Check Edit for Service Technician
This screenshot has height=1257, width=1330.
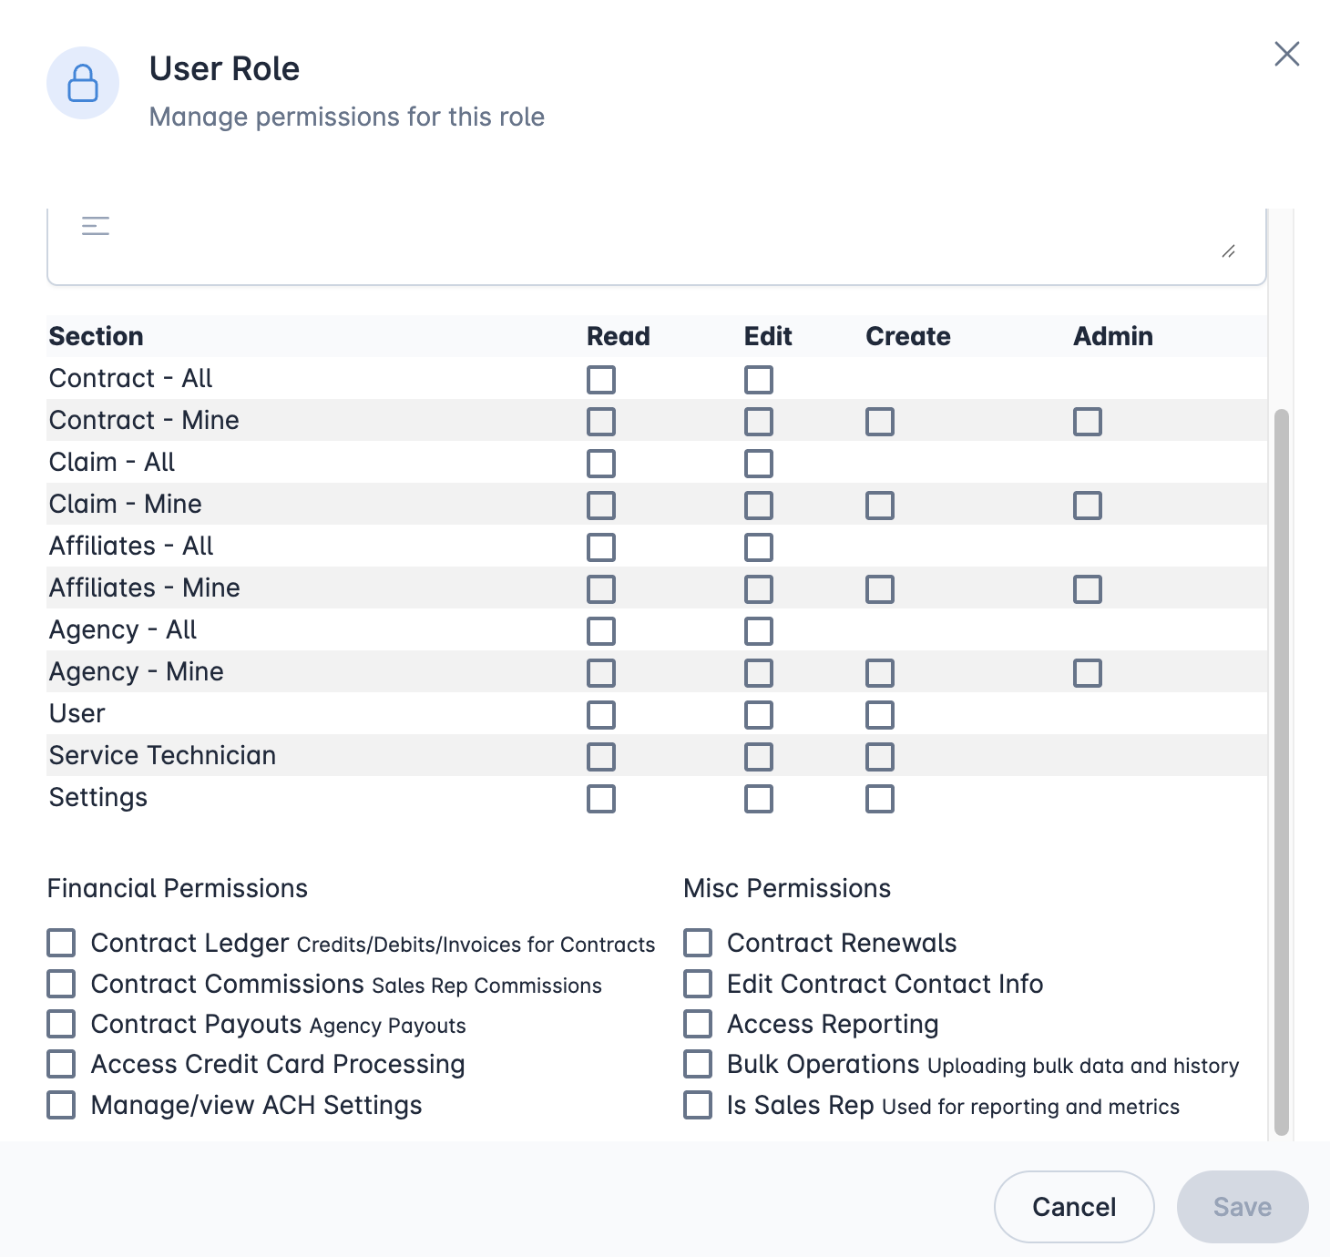coord(759,757)
